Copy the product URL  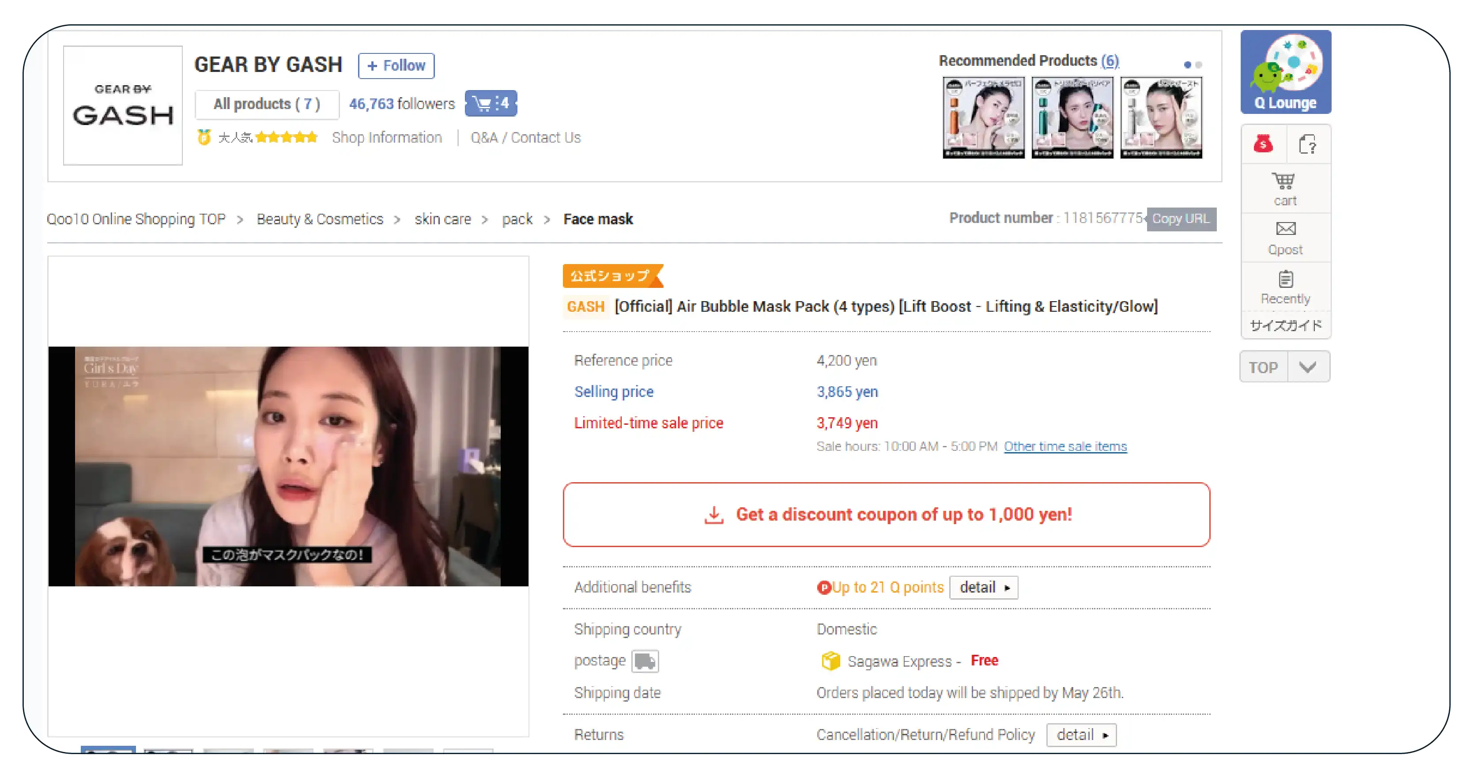1181,219
